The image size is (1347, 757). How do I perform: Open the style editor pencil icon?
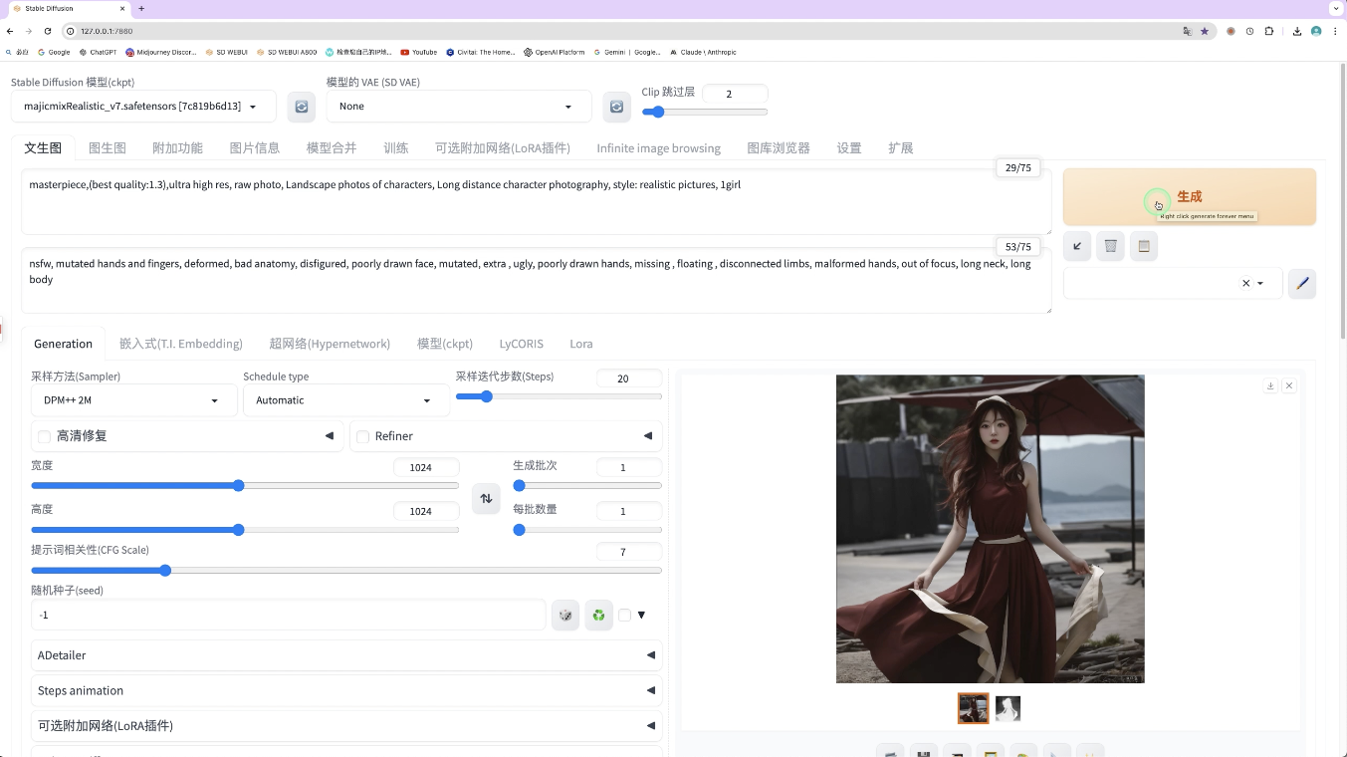[1302, 284]
